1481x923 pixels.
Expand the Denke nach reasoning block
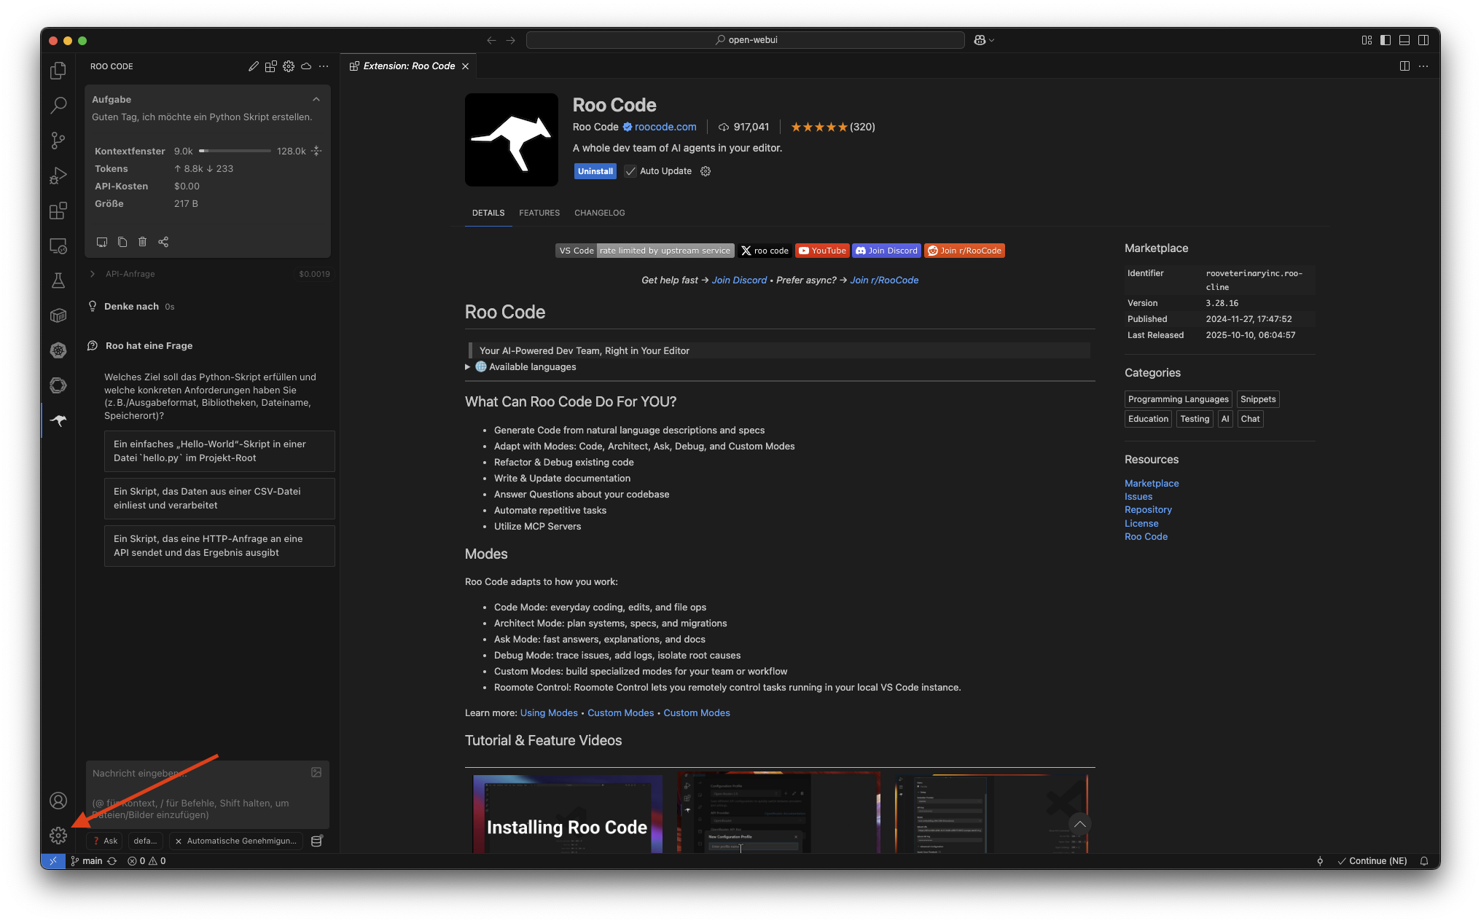tap(131, 307)
